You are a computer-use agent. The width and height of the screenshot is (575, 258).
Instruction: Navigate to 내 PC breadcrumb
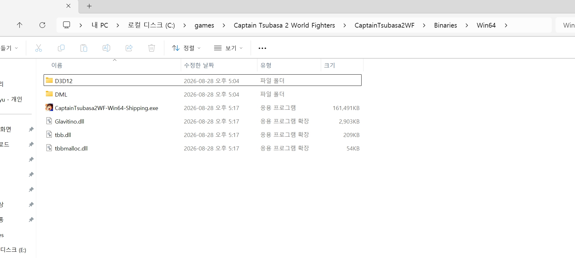pos(100,25)
